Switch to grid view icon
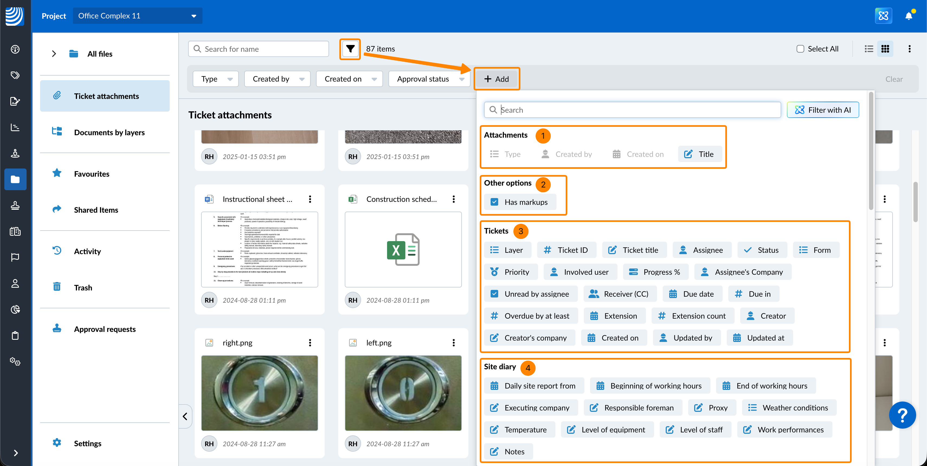This screenshot has height=466, width=927. click(885, 49)
